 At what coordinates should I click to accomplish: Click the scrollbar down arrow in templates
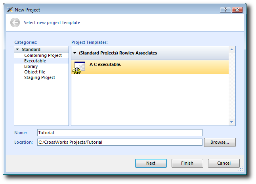tap(231, 122)
